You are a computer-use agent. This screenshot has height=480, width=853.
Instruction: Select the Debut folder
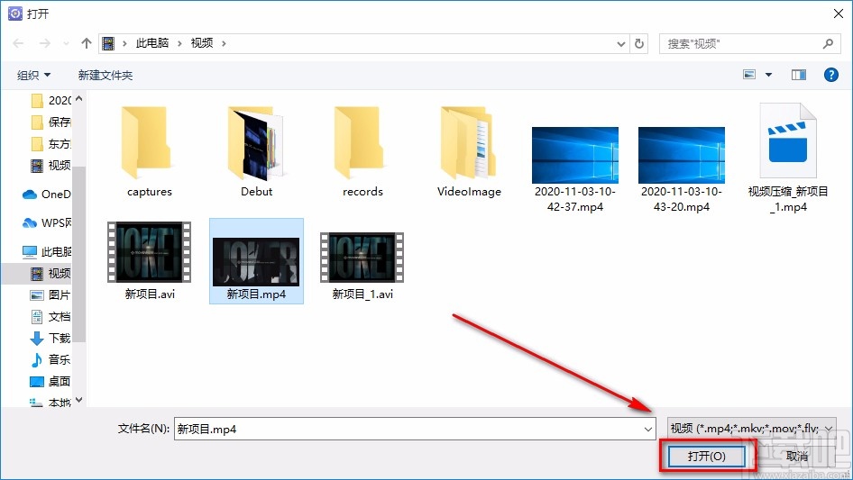click(256, 151)
